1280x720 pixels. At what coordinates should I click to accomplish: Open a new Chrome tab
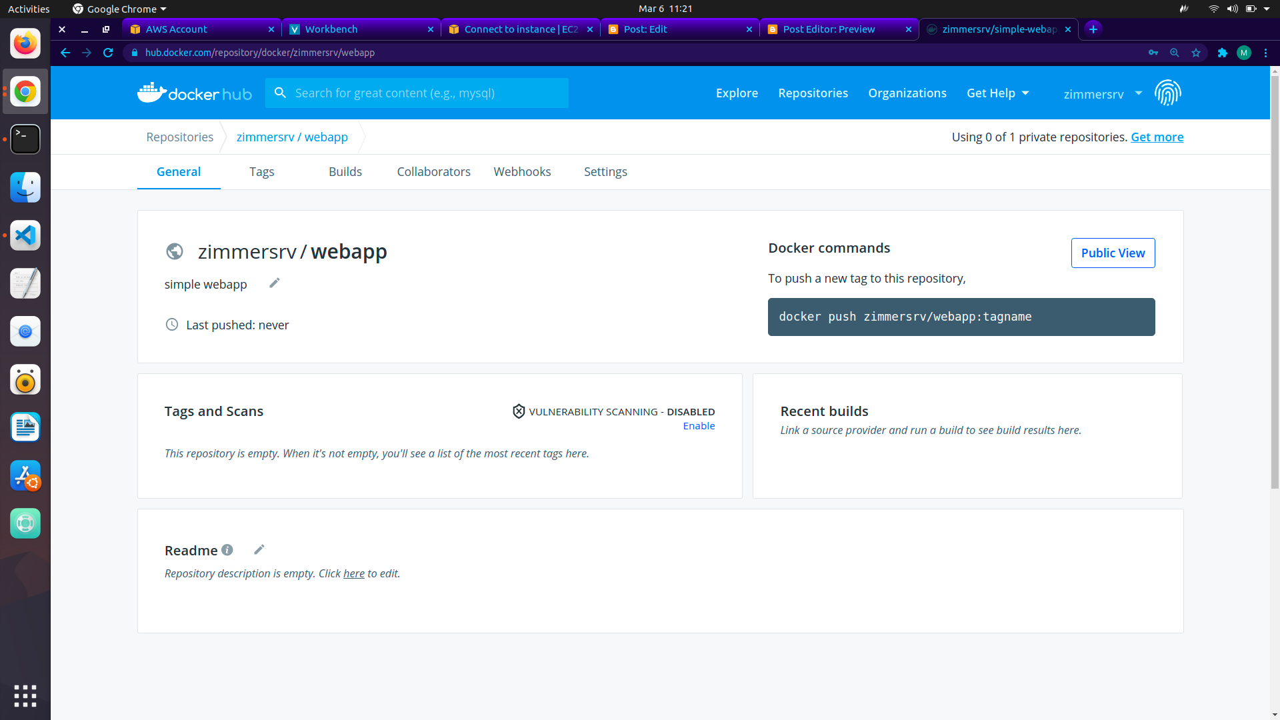pos(1093,29)
